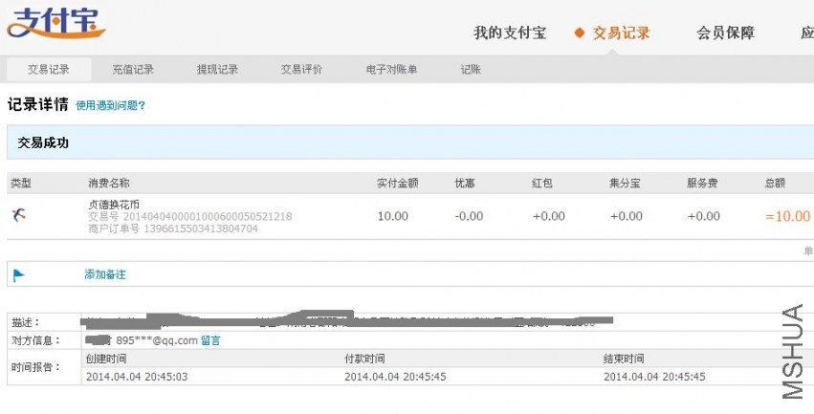The image size is (814, 414).
Task: Click the total amount =10.00
Action: point(787,216)
